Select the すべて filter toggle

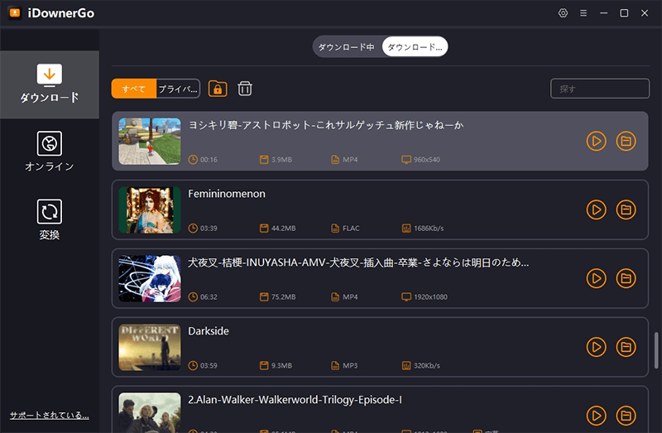(133, 89)
